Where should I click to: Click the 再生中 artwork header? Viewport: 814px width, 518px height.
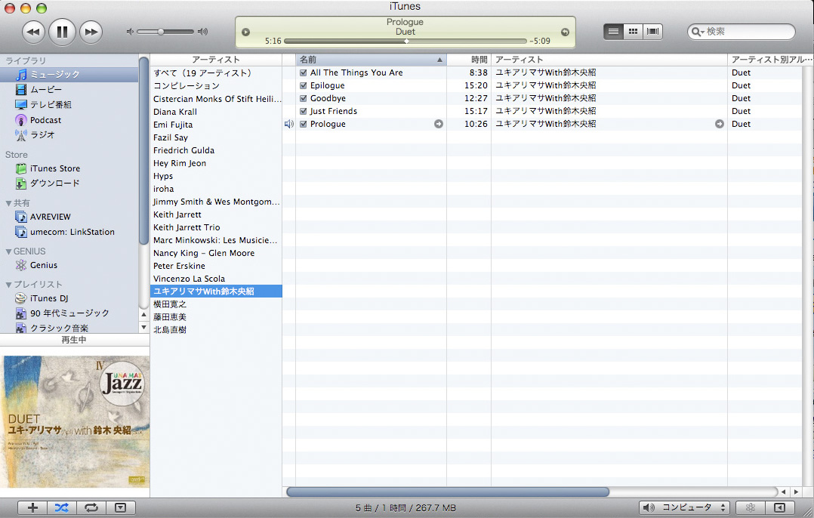tap(75, 340)
